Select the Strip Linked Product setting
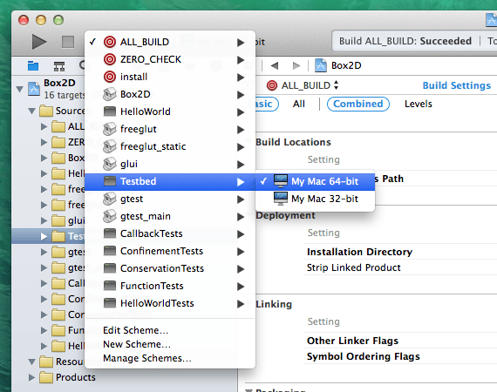Viewport: 497px width, 392px height. tap(354, 268)
